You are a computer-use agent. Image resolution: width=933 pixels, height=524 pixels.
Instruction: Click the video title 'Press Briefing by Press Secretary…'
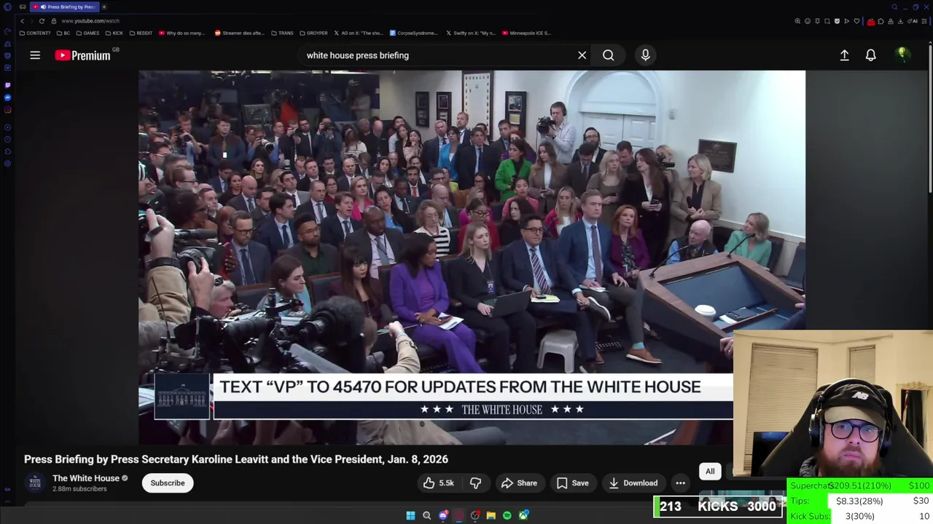pos(236,459)
